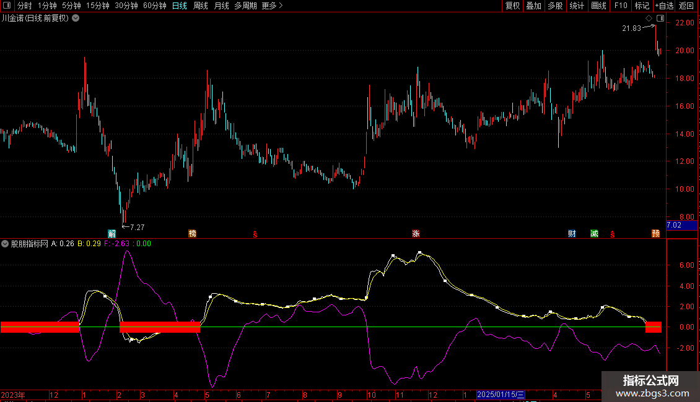Toggle 叠加 overlay mode

533,6
